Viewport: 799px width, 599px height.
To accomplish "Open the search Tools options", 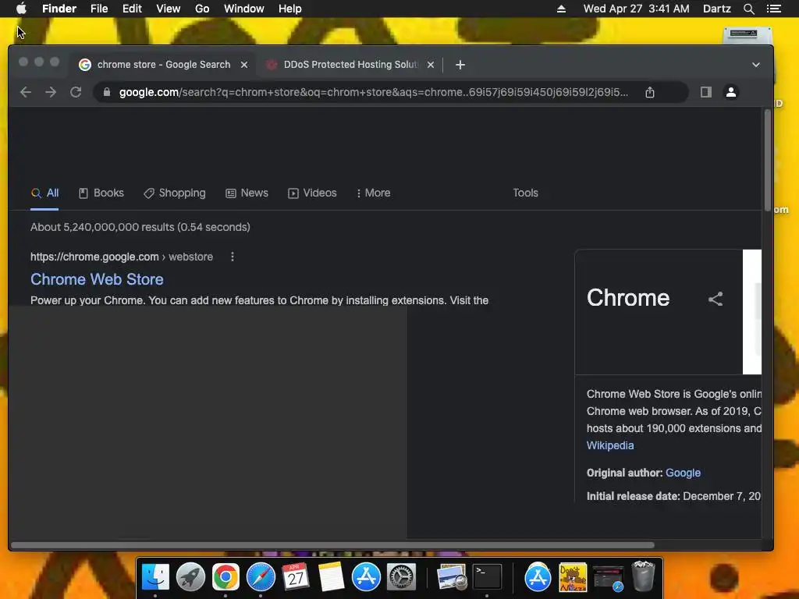I will tap(525, 193).
